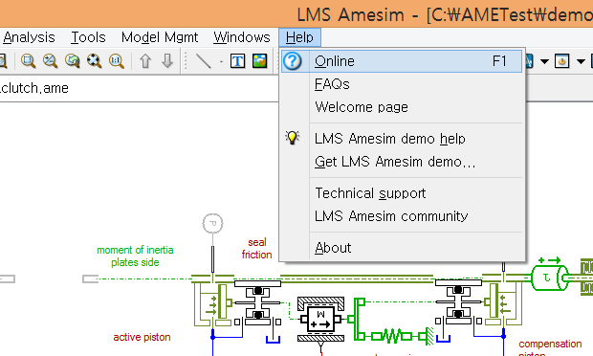Viewport: 593px width, 356px height.
Task: Open FAQs from Help menu
Action: [x=402, y=84]
